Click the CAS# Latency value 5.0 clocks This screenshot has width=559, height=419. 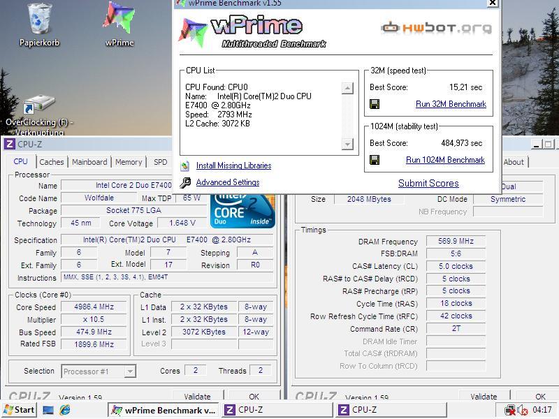[456, 266]
